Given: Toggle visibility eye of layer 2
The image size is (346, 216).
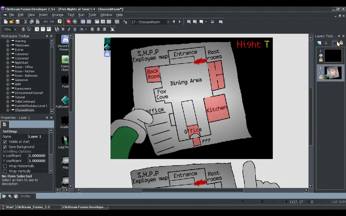Looking at the screenshot, I should 321,55.
